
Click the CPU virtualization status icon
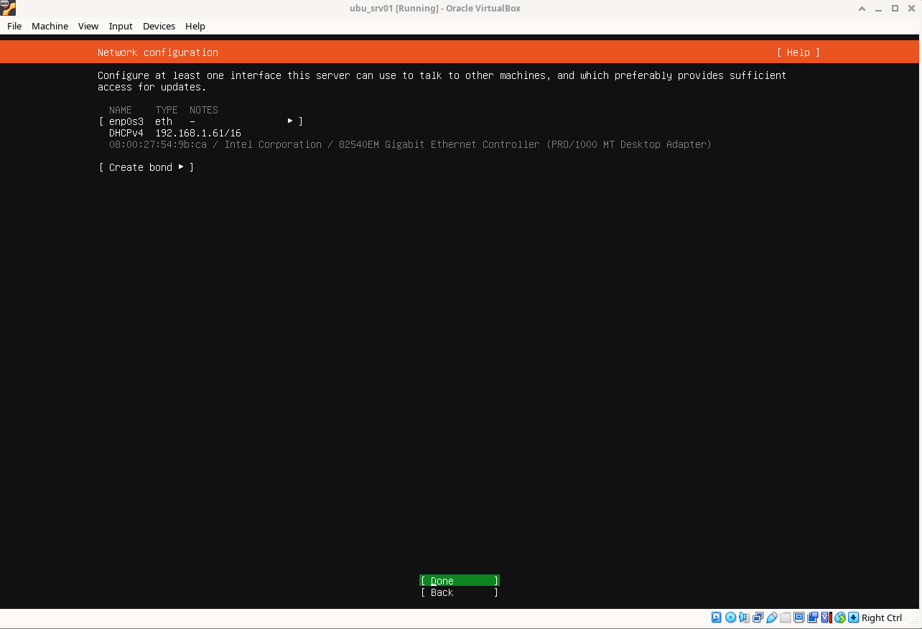pos(826,618)
